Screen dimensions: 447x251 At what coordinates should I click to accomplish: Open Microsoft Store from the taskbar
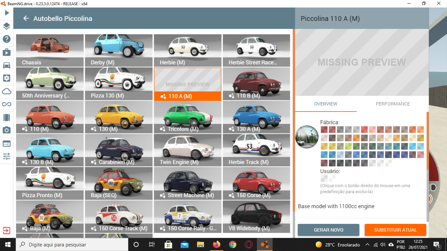(x=168, y=244)
